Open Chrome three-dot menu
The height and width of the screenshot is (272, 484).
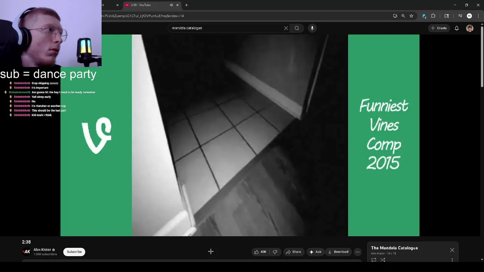478,16
